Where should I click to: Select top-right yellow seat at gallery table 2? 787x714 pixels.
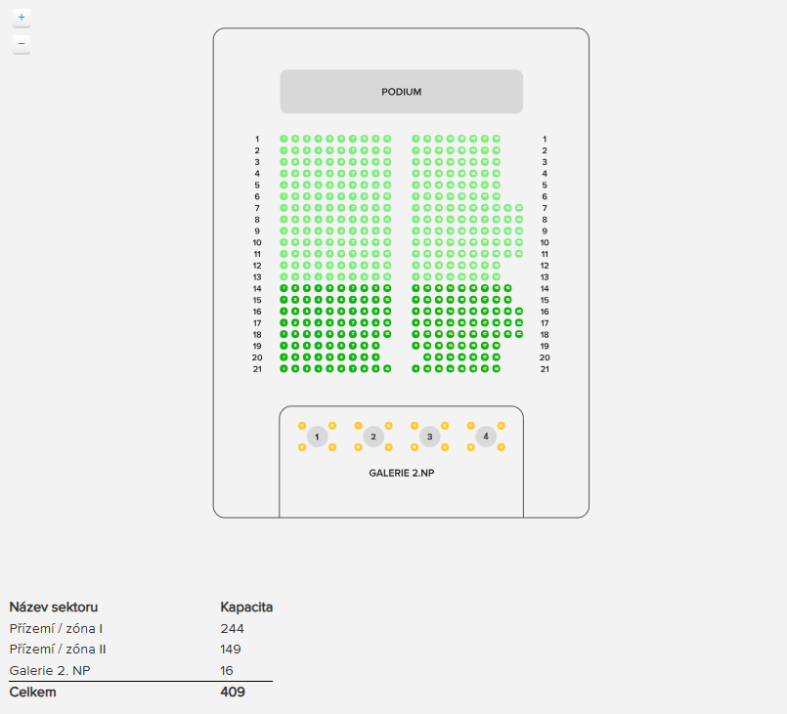click(389, 426)
